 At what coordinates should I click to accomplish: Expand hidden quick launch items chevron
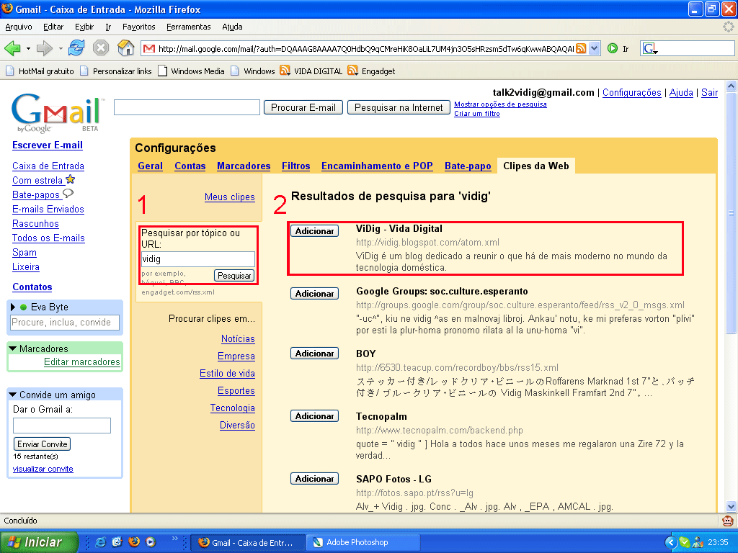point(175,539)
